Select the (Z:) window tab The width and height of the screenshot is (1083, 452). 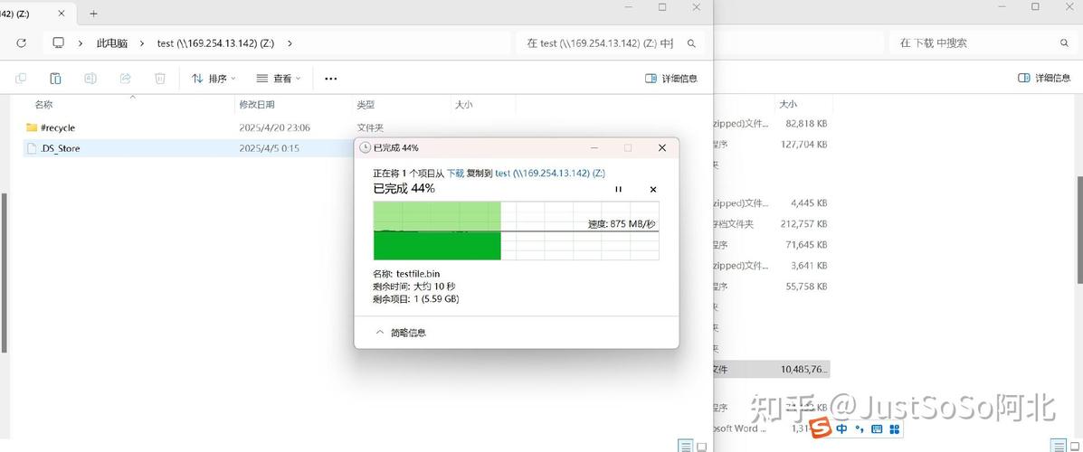click(35, 14)
